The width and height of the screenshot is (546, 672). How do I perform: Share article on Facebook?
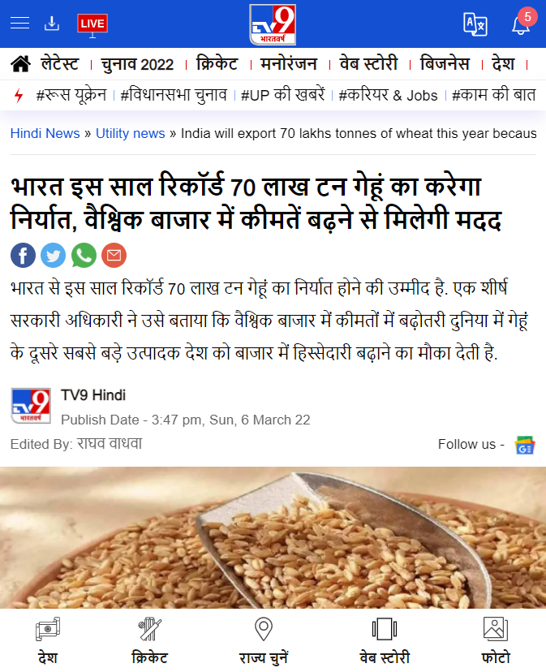point(24,256)
